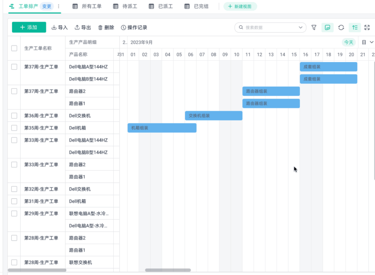
Task: Toggle the green legend/color card icon
Action: tap(327, 27)
